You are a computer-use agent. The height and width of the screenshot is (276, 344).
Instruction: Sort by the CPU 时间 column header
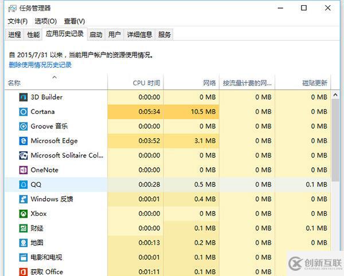coord(135,83)
